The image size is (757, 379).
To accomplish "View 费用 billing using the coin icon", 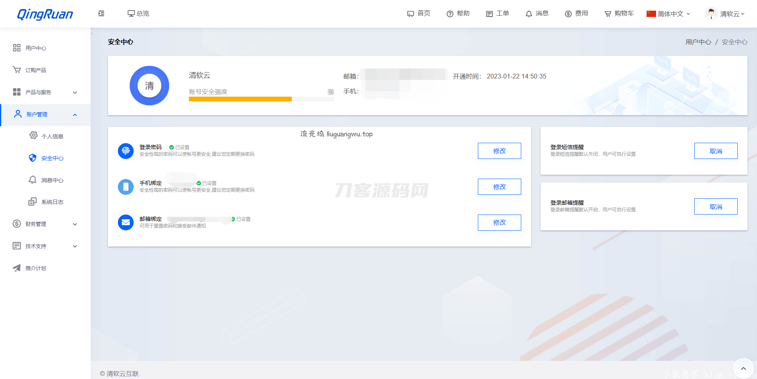I will (576, 13).
